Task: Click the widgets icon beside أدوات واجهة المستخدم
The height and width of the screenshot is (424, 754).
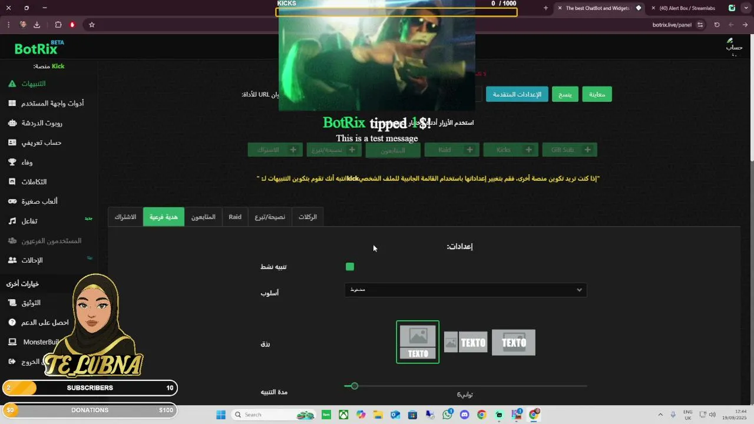Action: (12, 103)
